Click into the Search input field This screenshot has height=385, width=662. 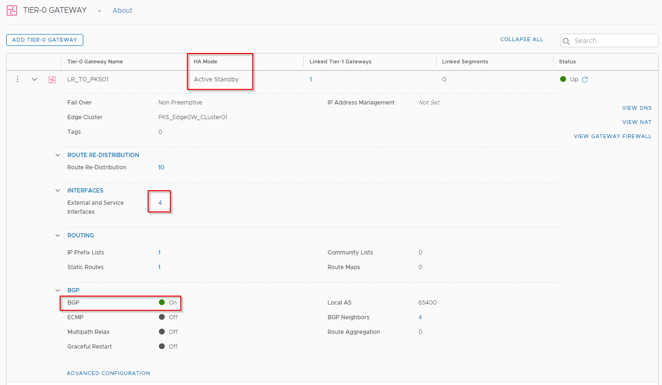614,41
